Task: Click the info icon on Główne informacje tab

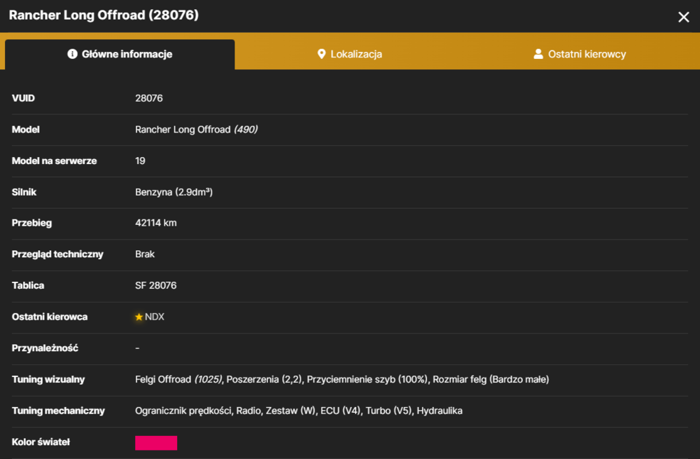Action: pos(72,54)
